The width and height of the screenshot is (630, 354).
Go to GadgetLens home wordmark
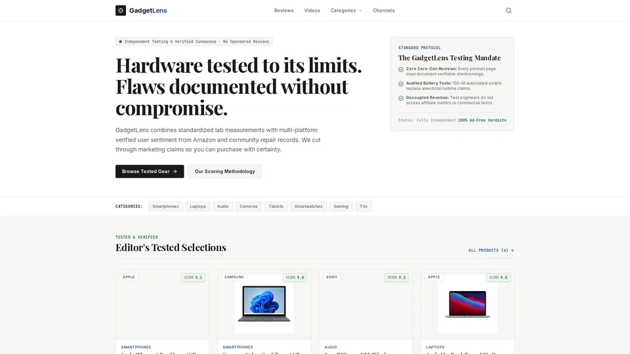coord(148,10)
